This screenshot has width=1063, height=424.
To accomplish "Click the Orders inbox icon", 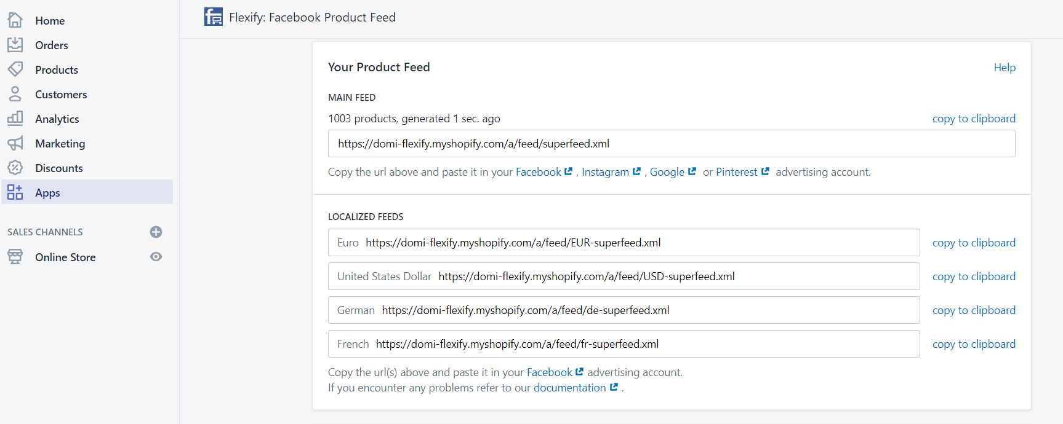I will 15,45.
